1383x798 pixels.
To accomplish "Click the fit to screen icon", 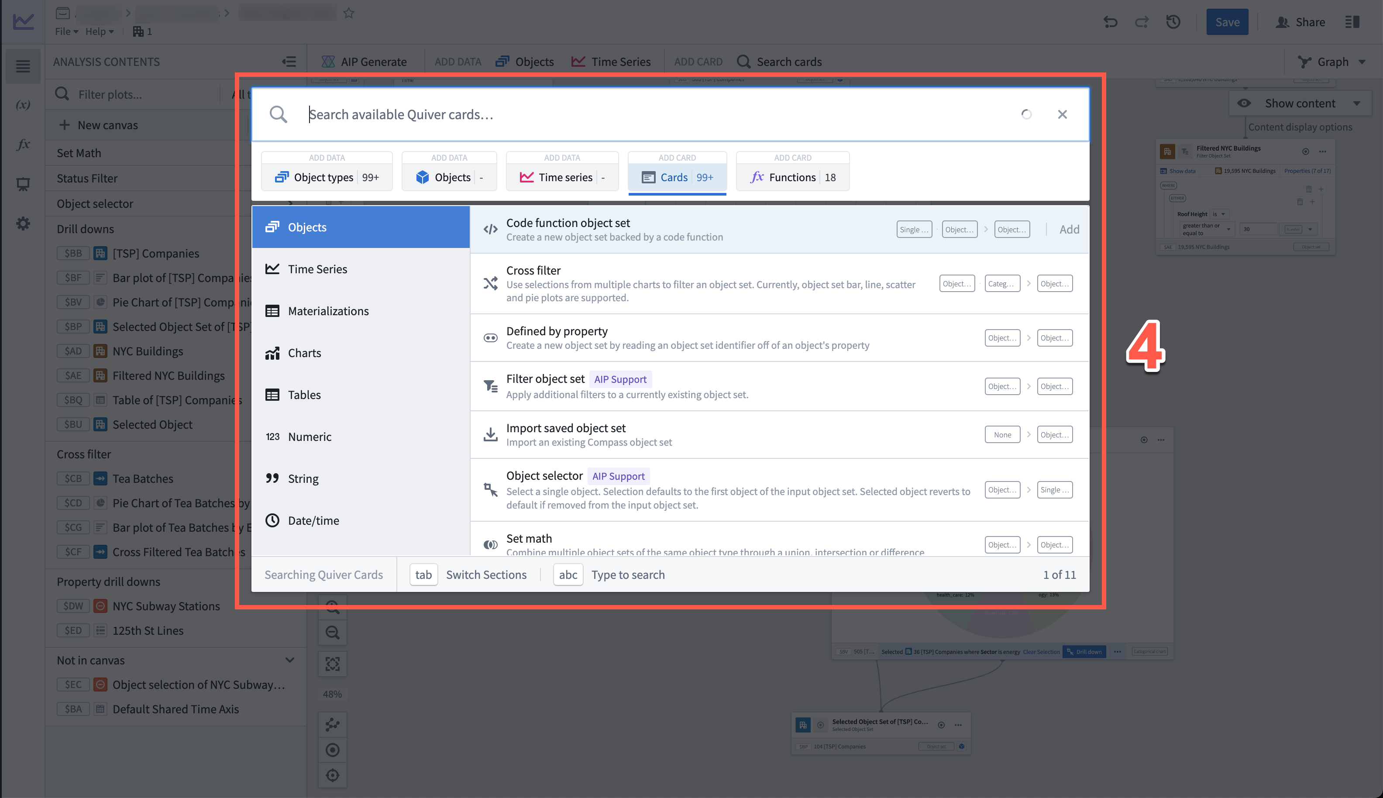I will click(x=332, y=664).
